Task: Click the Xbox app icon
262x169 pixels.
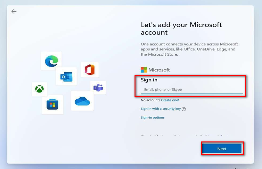Action: coord(39,89)
